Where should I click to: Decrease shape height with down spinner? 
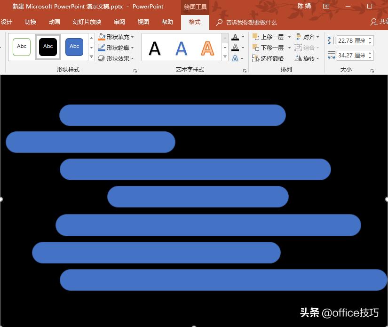(x=370, y=43)
